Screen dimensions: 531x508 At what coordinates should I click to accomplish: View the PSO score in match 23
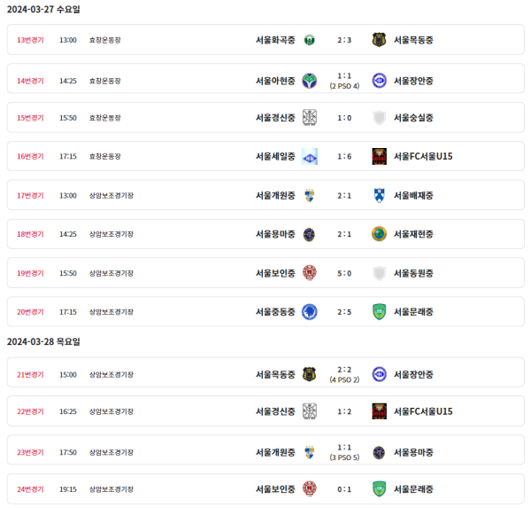coord(344,457)
